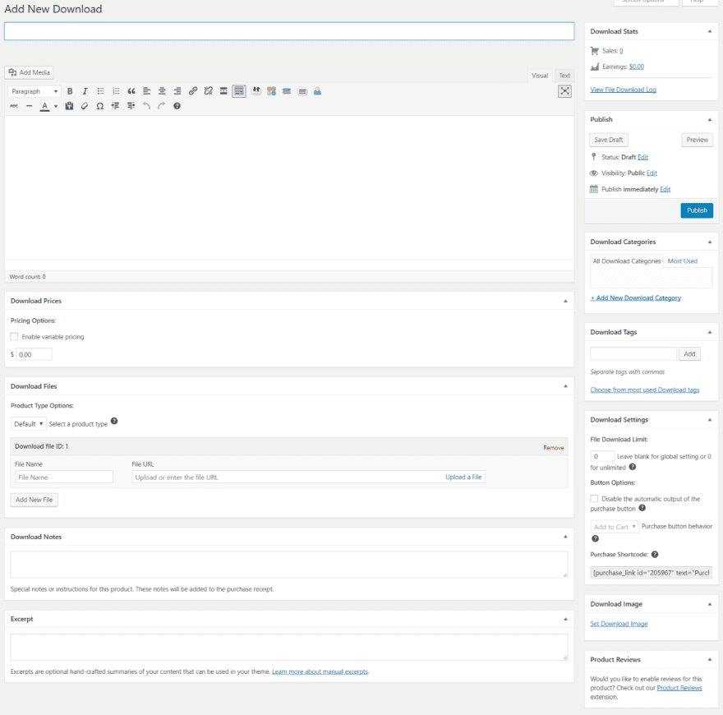
Task: Click the insert link icon
Action: [193, 91]
